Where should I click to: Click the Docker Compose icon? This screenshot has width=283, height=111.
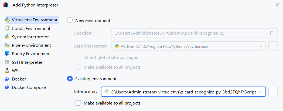click(7, 87)
